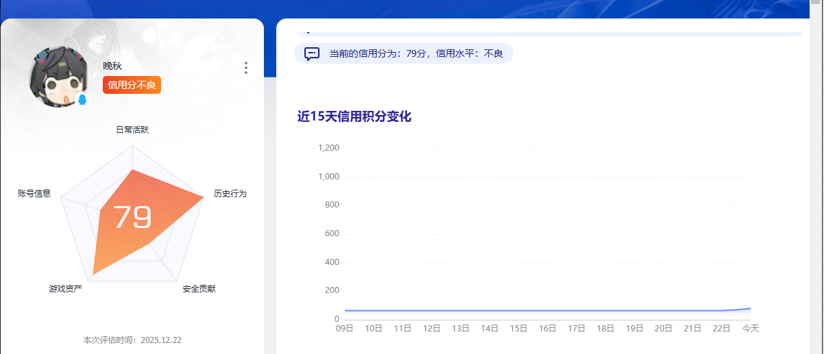Click the 日常活跃 radar axis label
This screenshot has height=354, width=824.
click(x=132, y=129)
